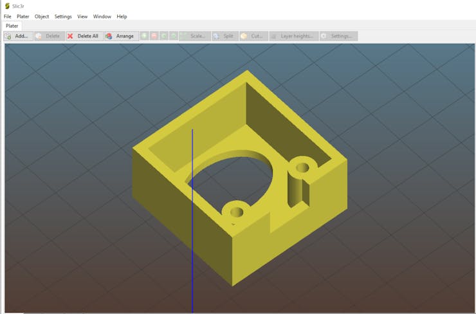Open the Cut... tool in the toolbar

click(253, 36)
